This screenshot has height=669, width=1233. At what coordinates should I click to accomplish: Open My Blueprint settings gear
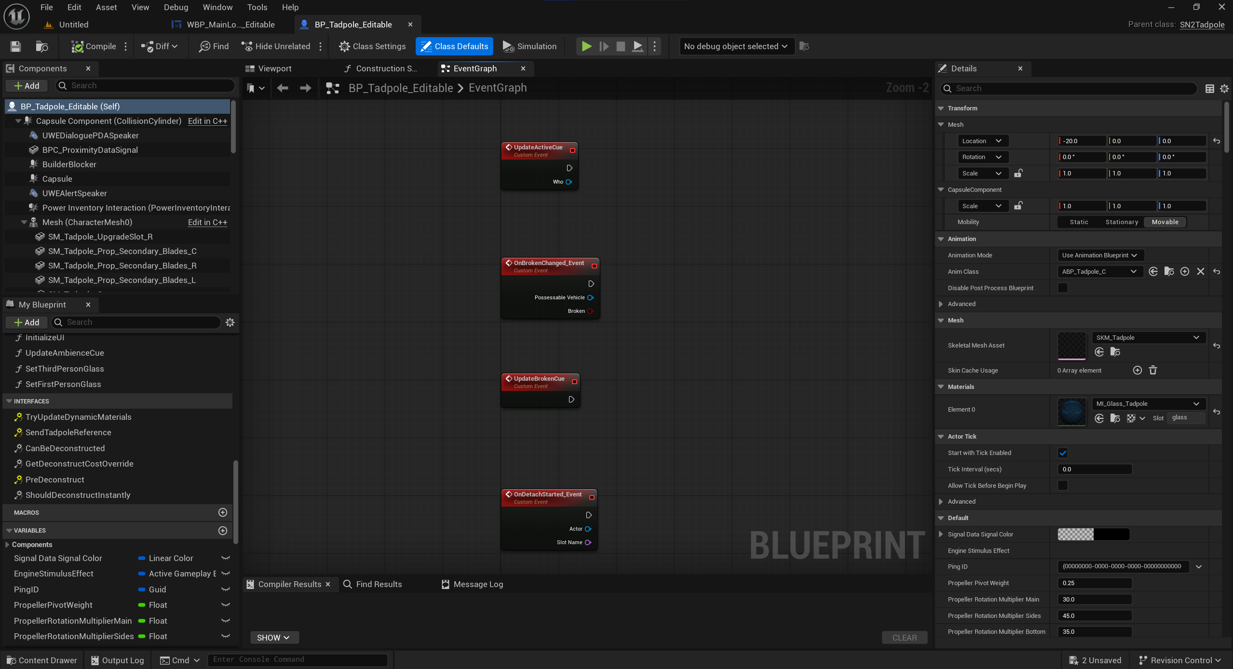tap(230, 322)
